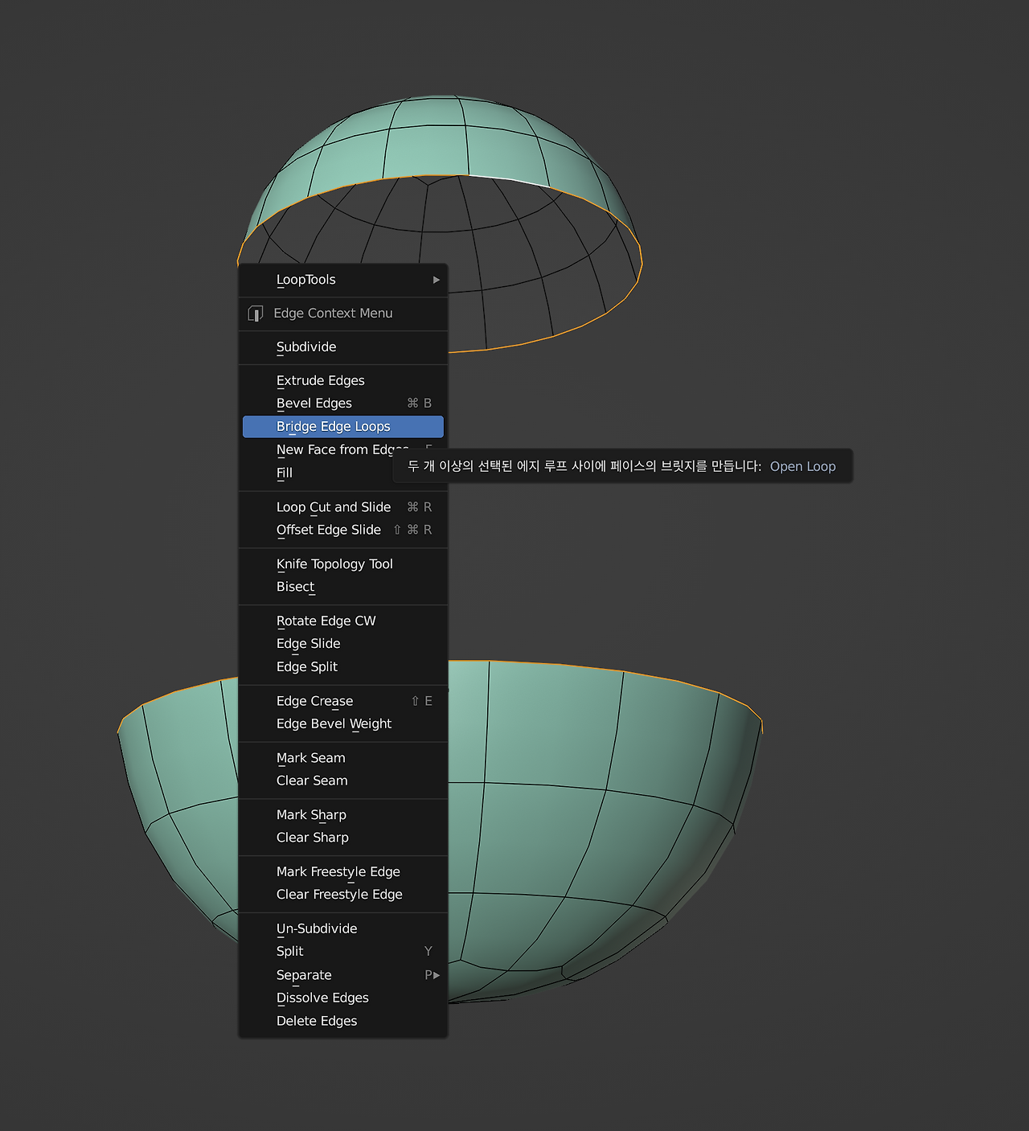Choose Subdivide from the context menu
The height and width of the screenshot is (1131, 1029).
click(x=343, y=347)
